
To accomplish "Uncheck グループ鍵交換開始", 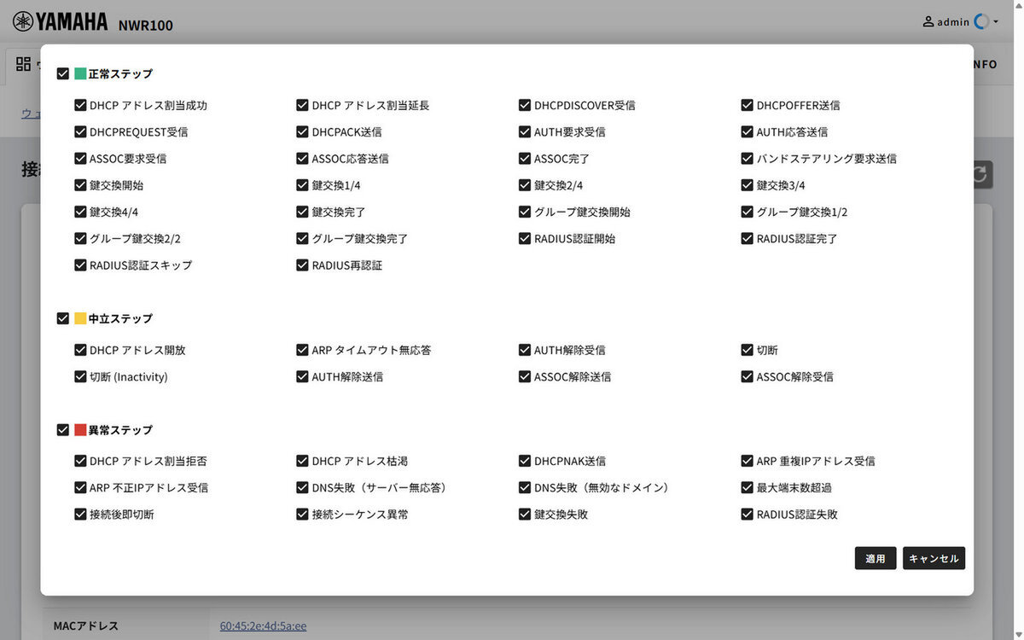I will click(x=525, y=212).
